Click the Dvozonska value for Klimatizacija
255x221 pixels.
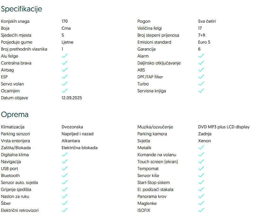click(x=72, y=127)
